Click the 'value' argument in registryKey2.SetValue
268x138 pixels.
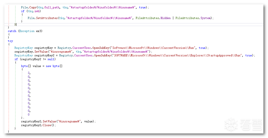(88, 121)
